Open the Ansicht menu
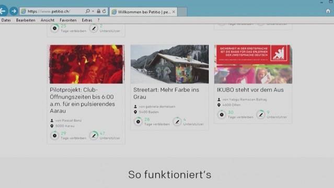This screenshot has width=334, height=188. (48, 20)
